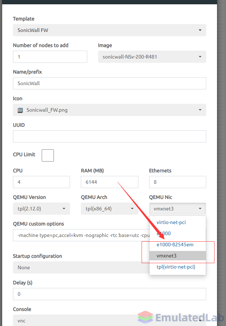
Task: Open the Image dropdown sonicwall-NSv-200-R481
Action: pyautogui.click(x=152, y=57)
